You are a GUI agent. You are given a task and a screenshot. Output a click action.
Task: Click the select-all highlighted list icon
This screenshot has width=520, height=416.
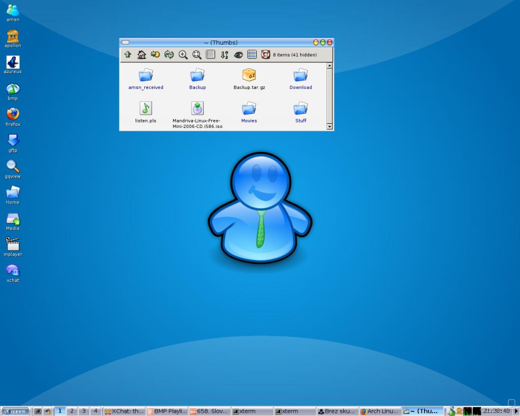pyautogui.click(x=252, y=54)
